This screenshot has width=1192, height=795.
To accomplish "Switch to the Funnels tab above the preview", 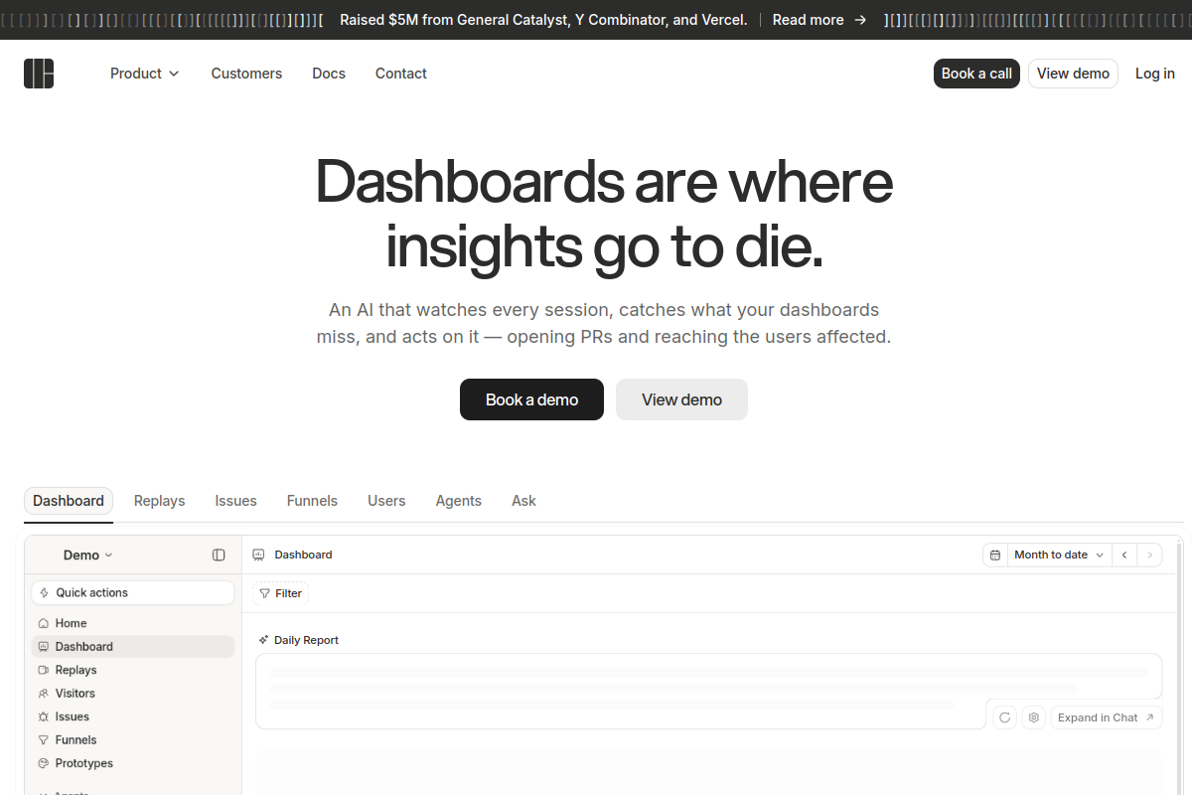I will [312, 501].
